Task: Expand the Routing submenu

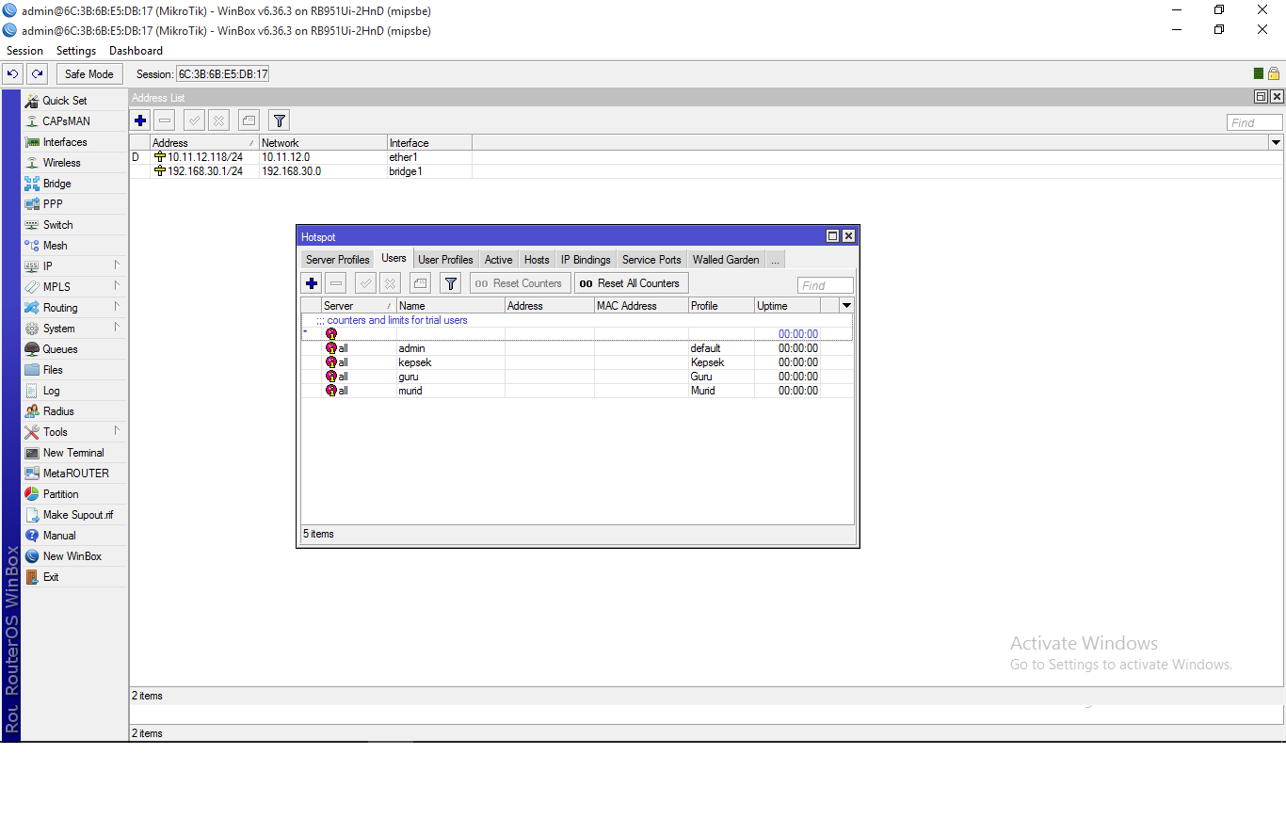Action: point(74,308)
